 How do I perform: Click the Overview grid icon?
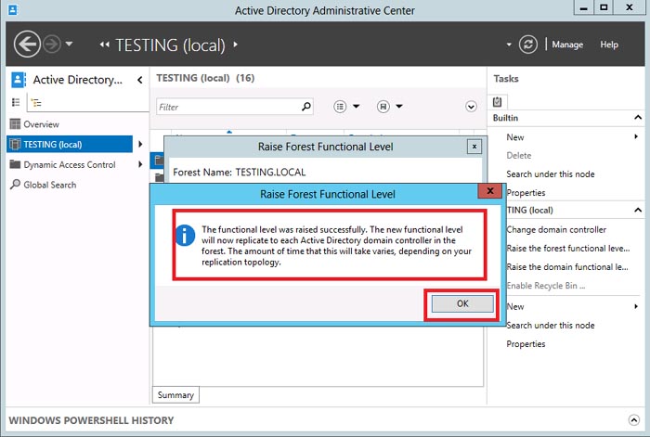pos(15,123)
